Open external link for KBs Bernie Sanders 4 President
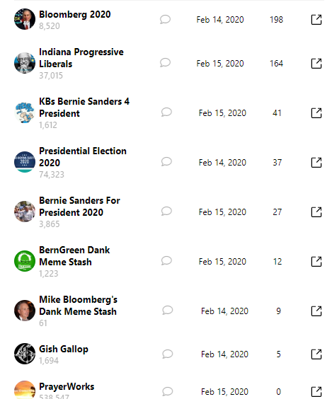 [x=316, y=113]
